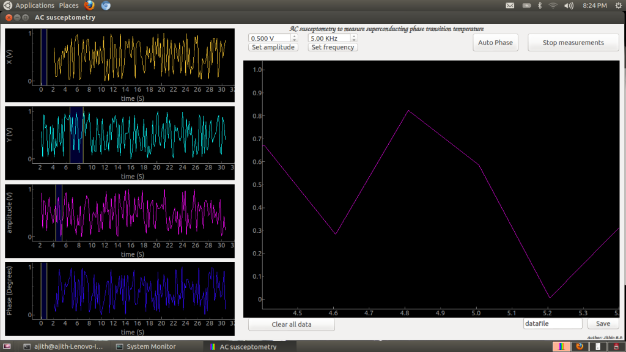Focus the 5.00 KHz frequency field
Viewport: 626px width, 352px height.
(330, 38)
